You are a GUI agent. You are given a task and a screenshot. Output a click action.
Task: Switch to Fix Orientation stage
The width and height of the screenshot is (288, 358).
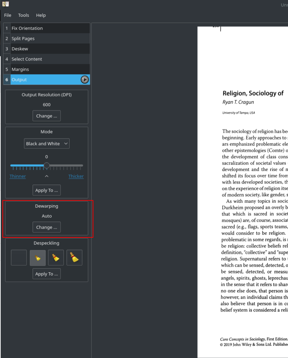pyautogui.click(x=47, y=28)
